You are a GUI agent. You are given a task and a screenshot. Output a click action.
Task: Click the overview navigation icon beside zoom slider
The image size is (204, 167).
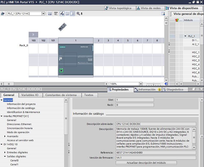pos(166,84)
